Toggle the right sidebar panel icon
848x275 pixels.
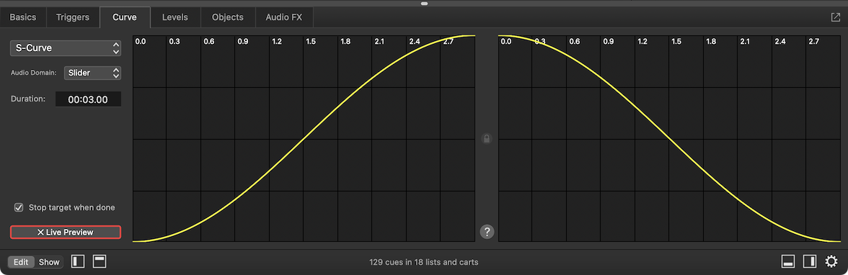tap(810, 262)
